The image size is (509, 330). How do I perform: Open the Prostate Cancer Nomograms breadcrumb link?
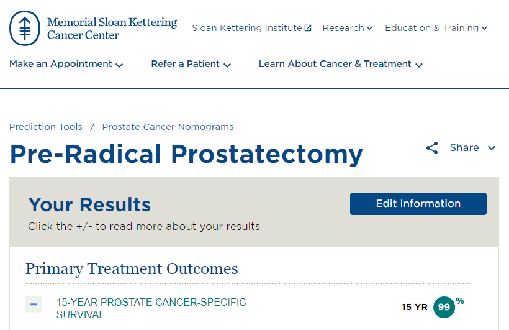(168, 127)
